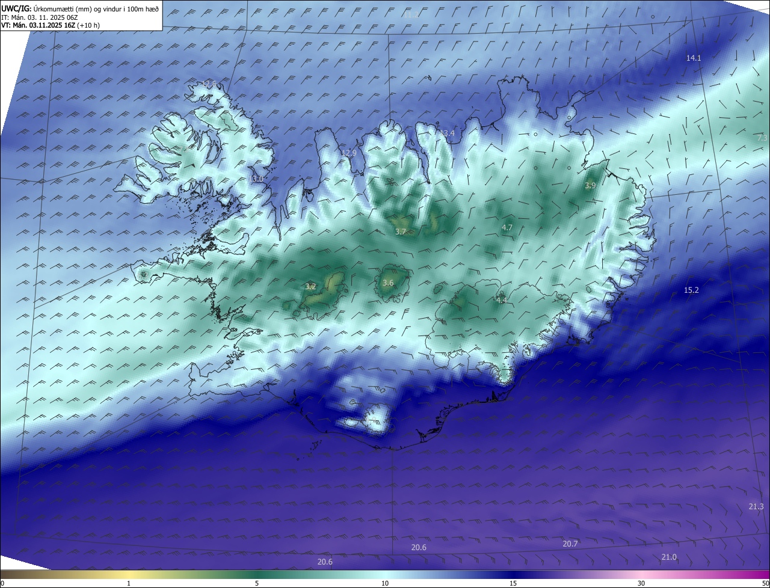The height and width of the screenshot is (588, 770).
Task: Click the 21.0 value label
Action: 669,557
